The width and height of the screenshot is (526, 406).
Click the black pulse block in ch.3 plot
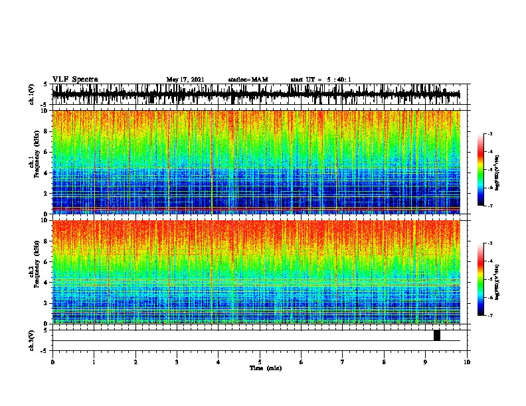click(437, 335)
